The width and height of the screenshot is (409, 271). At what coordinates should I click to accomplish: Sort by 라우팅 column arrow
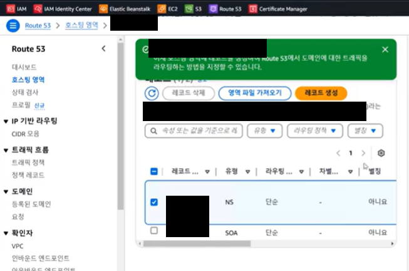pyautogui.click(x=301, y=172)
